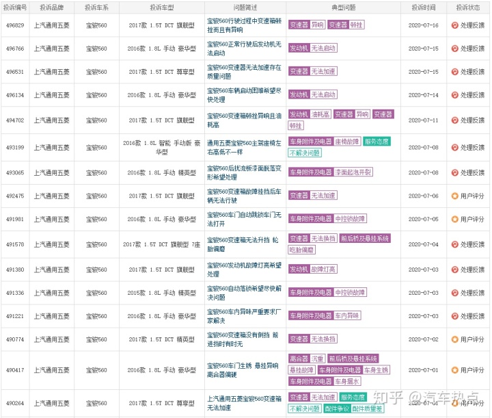The image size is (492, 418).
Task: Open complaint 宝骏560车门自动跳锁车门无法打开
Action: 244,219
